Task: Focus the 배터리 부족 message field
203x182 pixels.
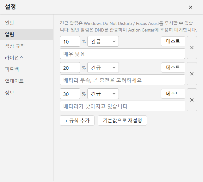Action: (x=122, y=80)
